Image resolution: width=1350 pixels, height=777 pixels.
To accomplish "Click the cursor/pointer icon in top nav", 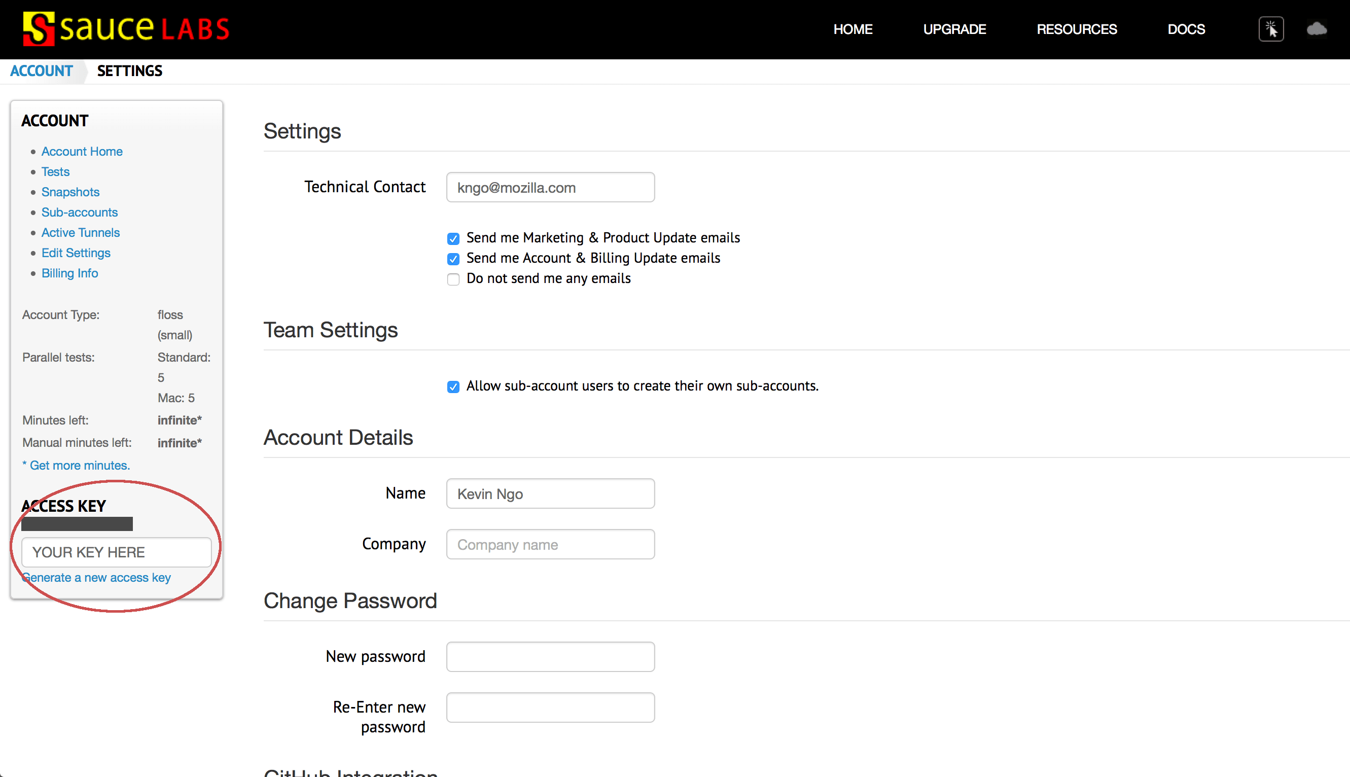I will click(1270, 29).
